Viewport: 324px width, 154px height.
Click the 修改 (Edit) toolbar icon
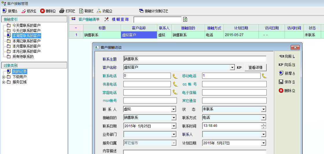click(23, 11)
